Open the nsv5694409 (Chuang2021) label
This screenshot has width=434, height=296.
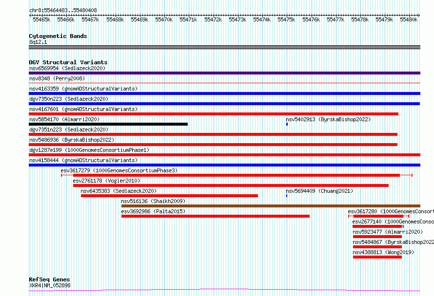coord(319,191)
